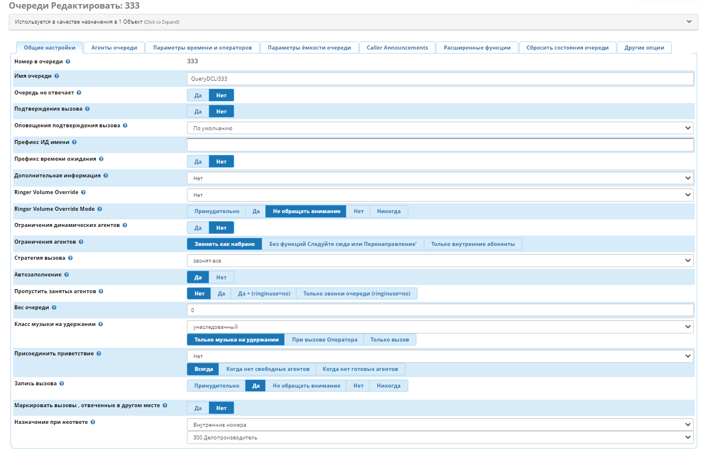Set Автозаполнение to Нет
Viewport: 703px width, 459px height.
pos(221,278)
